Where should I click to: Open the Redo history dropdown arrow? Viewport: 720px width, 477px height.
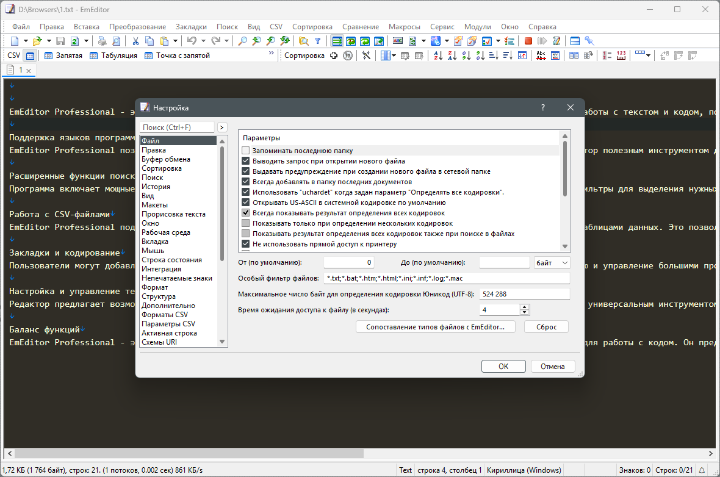[226, 41]
